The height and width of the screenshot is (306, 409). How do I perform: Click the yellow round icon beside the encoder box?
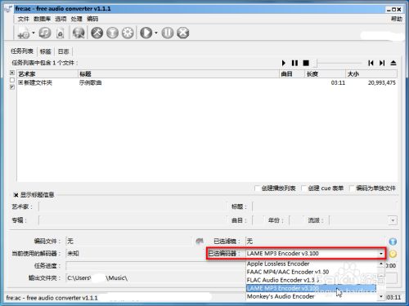tap(393, 254)
